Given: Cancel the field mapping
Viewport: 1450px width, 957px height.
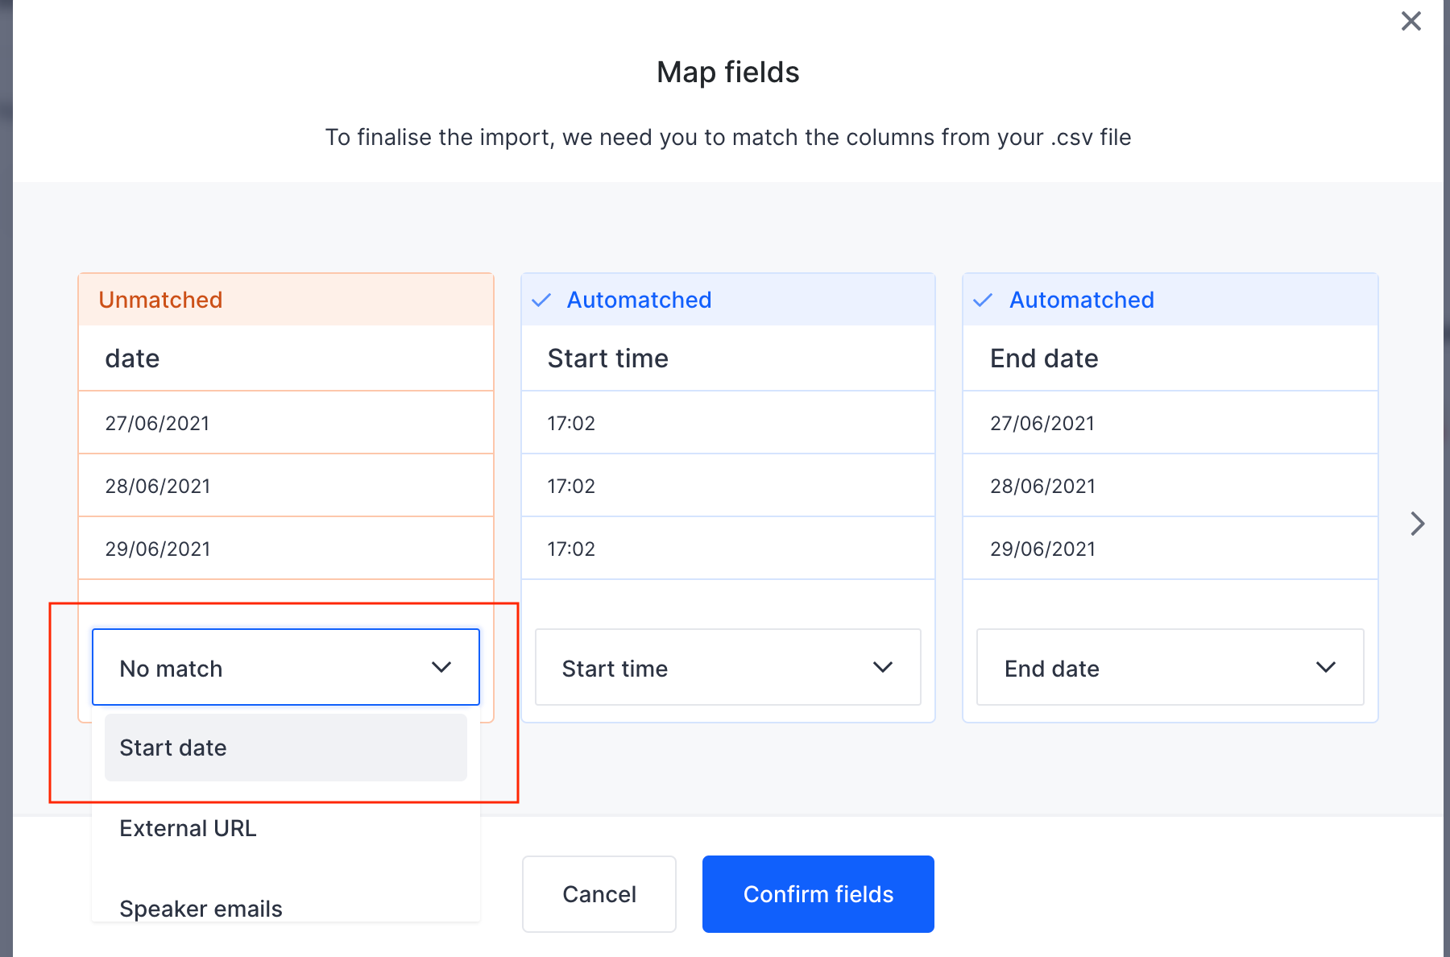Looking at the screenshot, I should coord(599,894).
